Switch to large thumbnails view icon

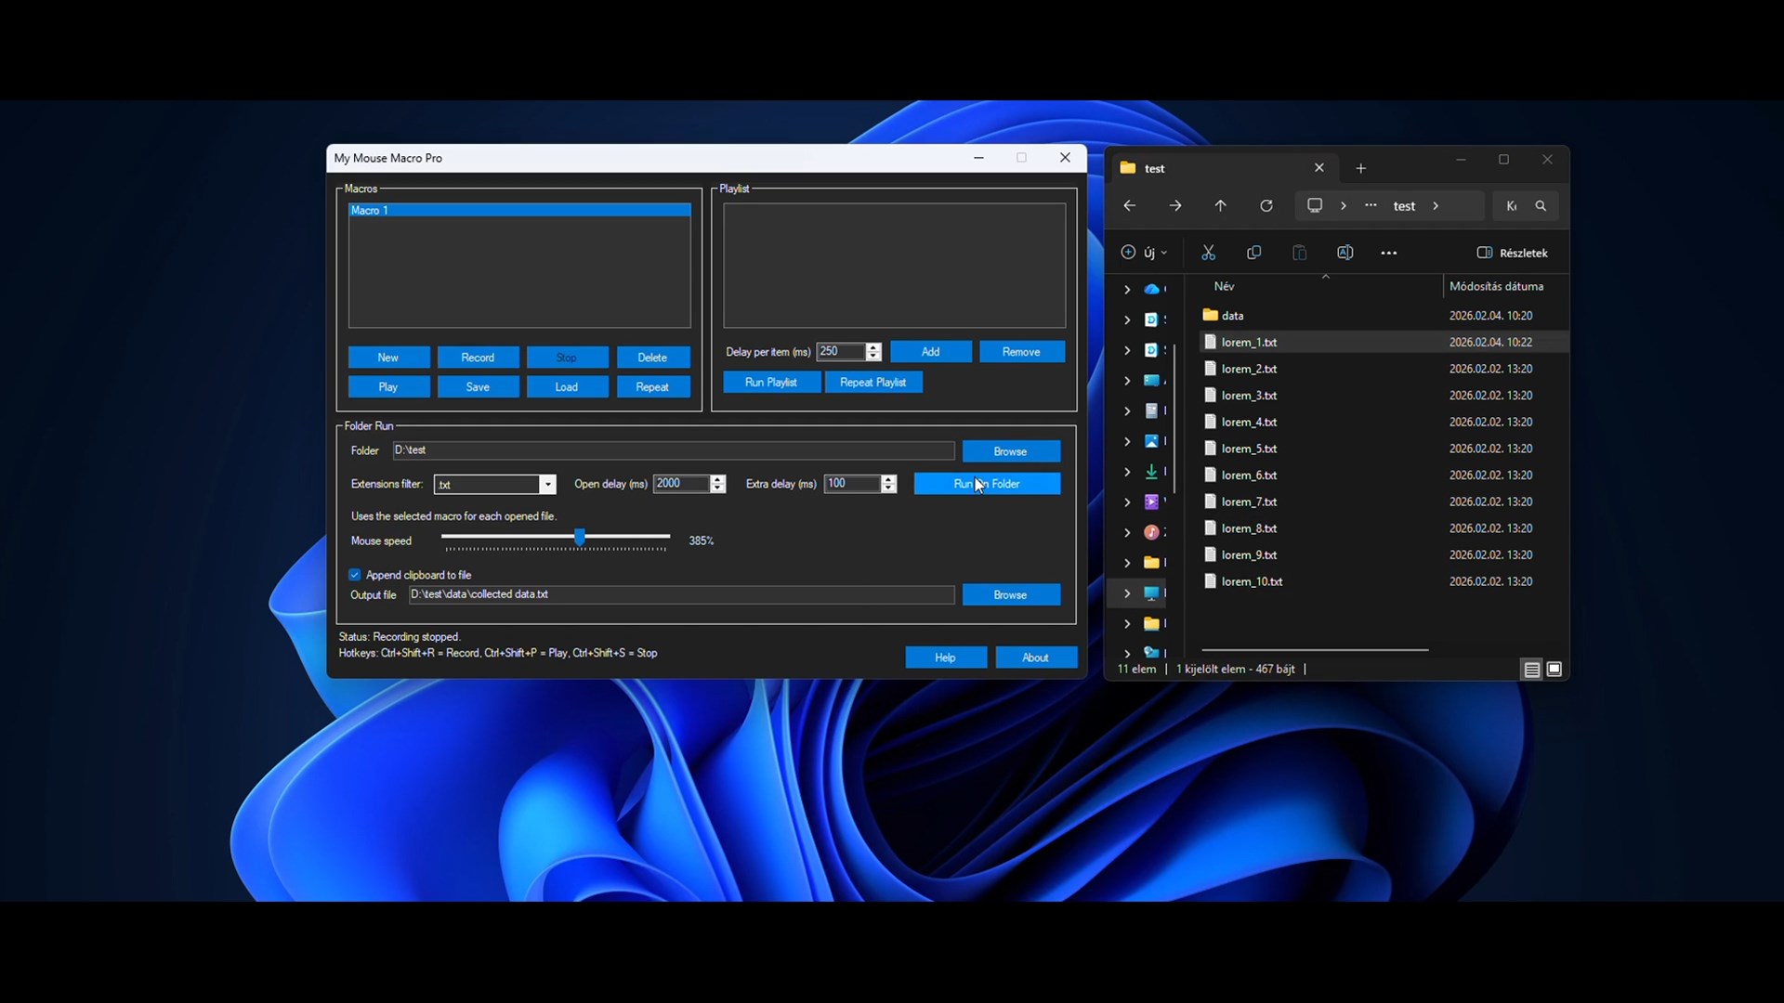pyautogui.click(x=1554, y=669)
